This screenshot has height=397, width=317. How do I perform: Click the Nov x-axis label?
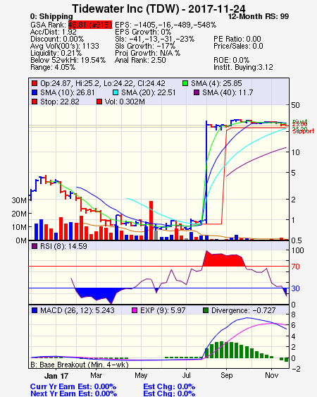pos(272,375)
